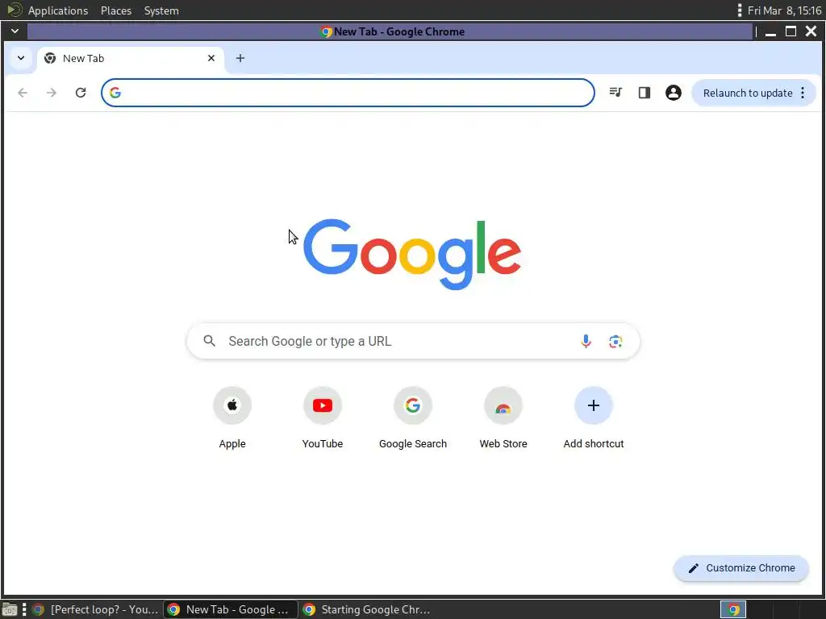Select New Tab - Google taskbar entry

tap(231, 609)
